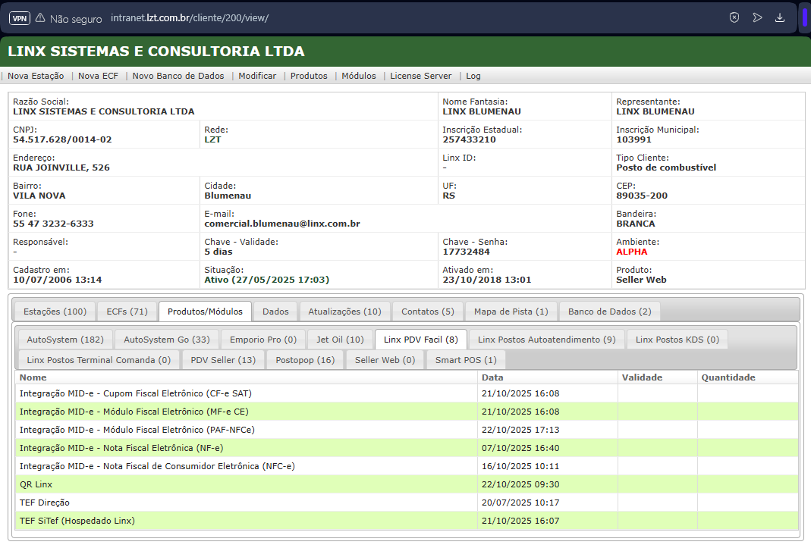Image resolution: width=811 pixels, height=548 pixels.
Task: Open the License Server menu link
Action: (420, 76)
